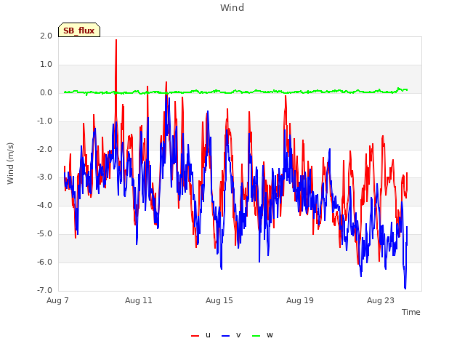
Task: Click the lowest blue v point near -7.0
Action: tap(405, 288)
